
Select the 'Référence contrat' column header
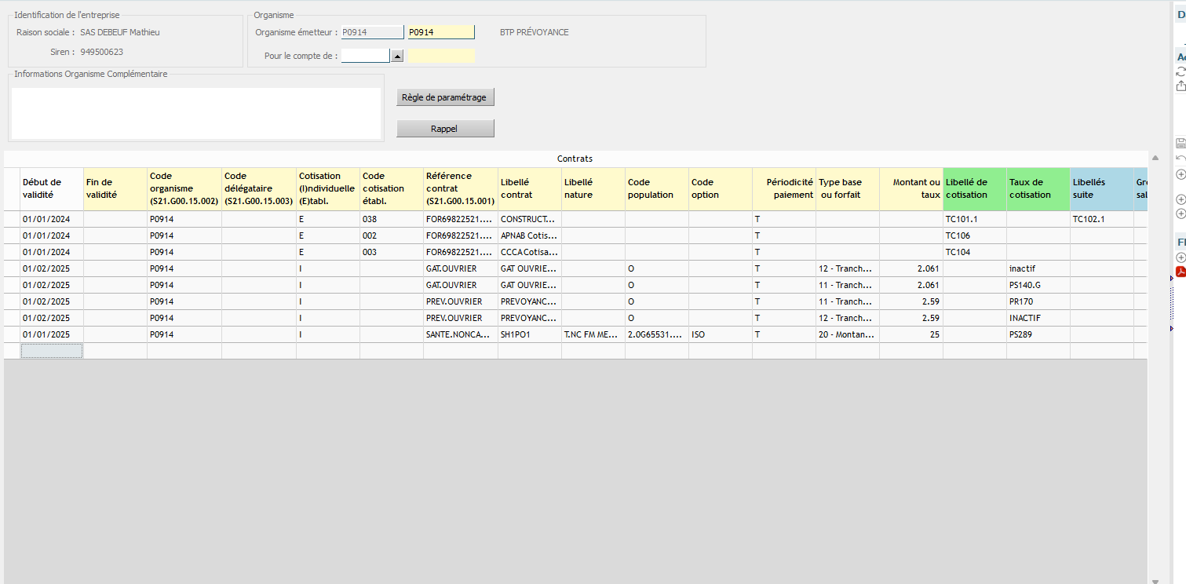(x=460, y=188)
